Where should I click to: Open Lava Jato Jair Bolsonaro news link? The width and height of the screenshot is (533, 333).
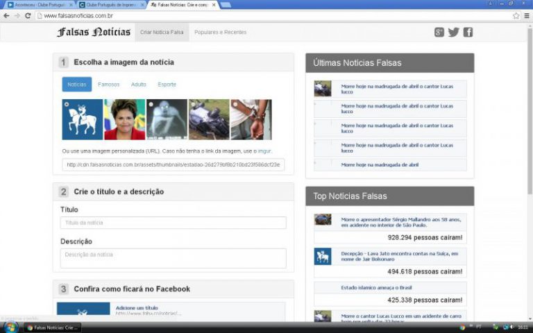(400, 256)
